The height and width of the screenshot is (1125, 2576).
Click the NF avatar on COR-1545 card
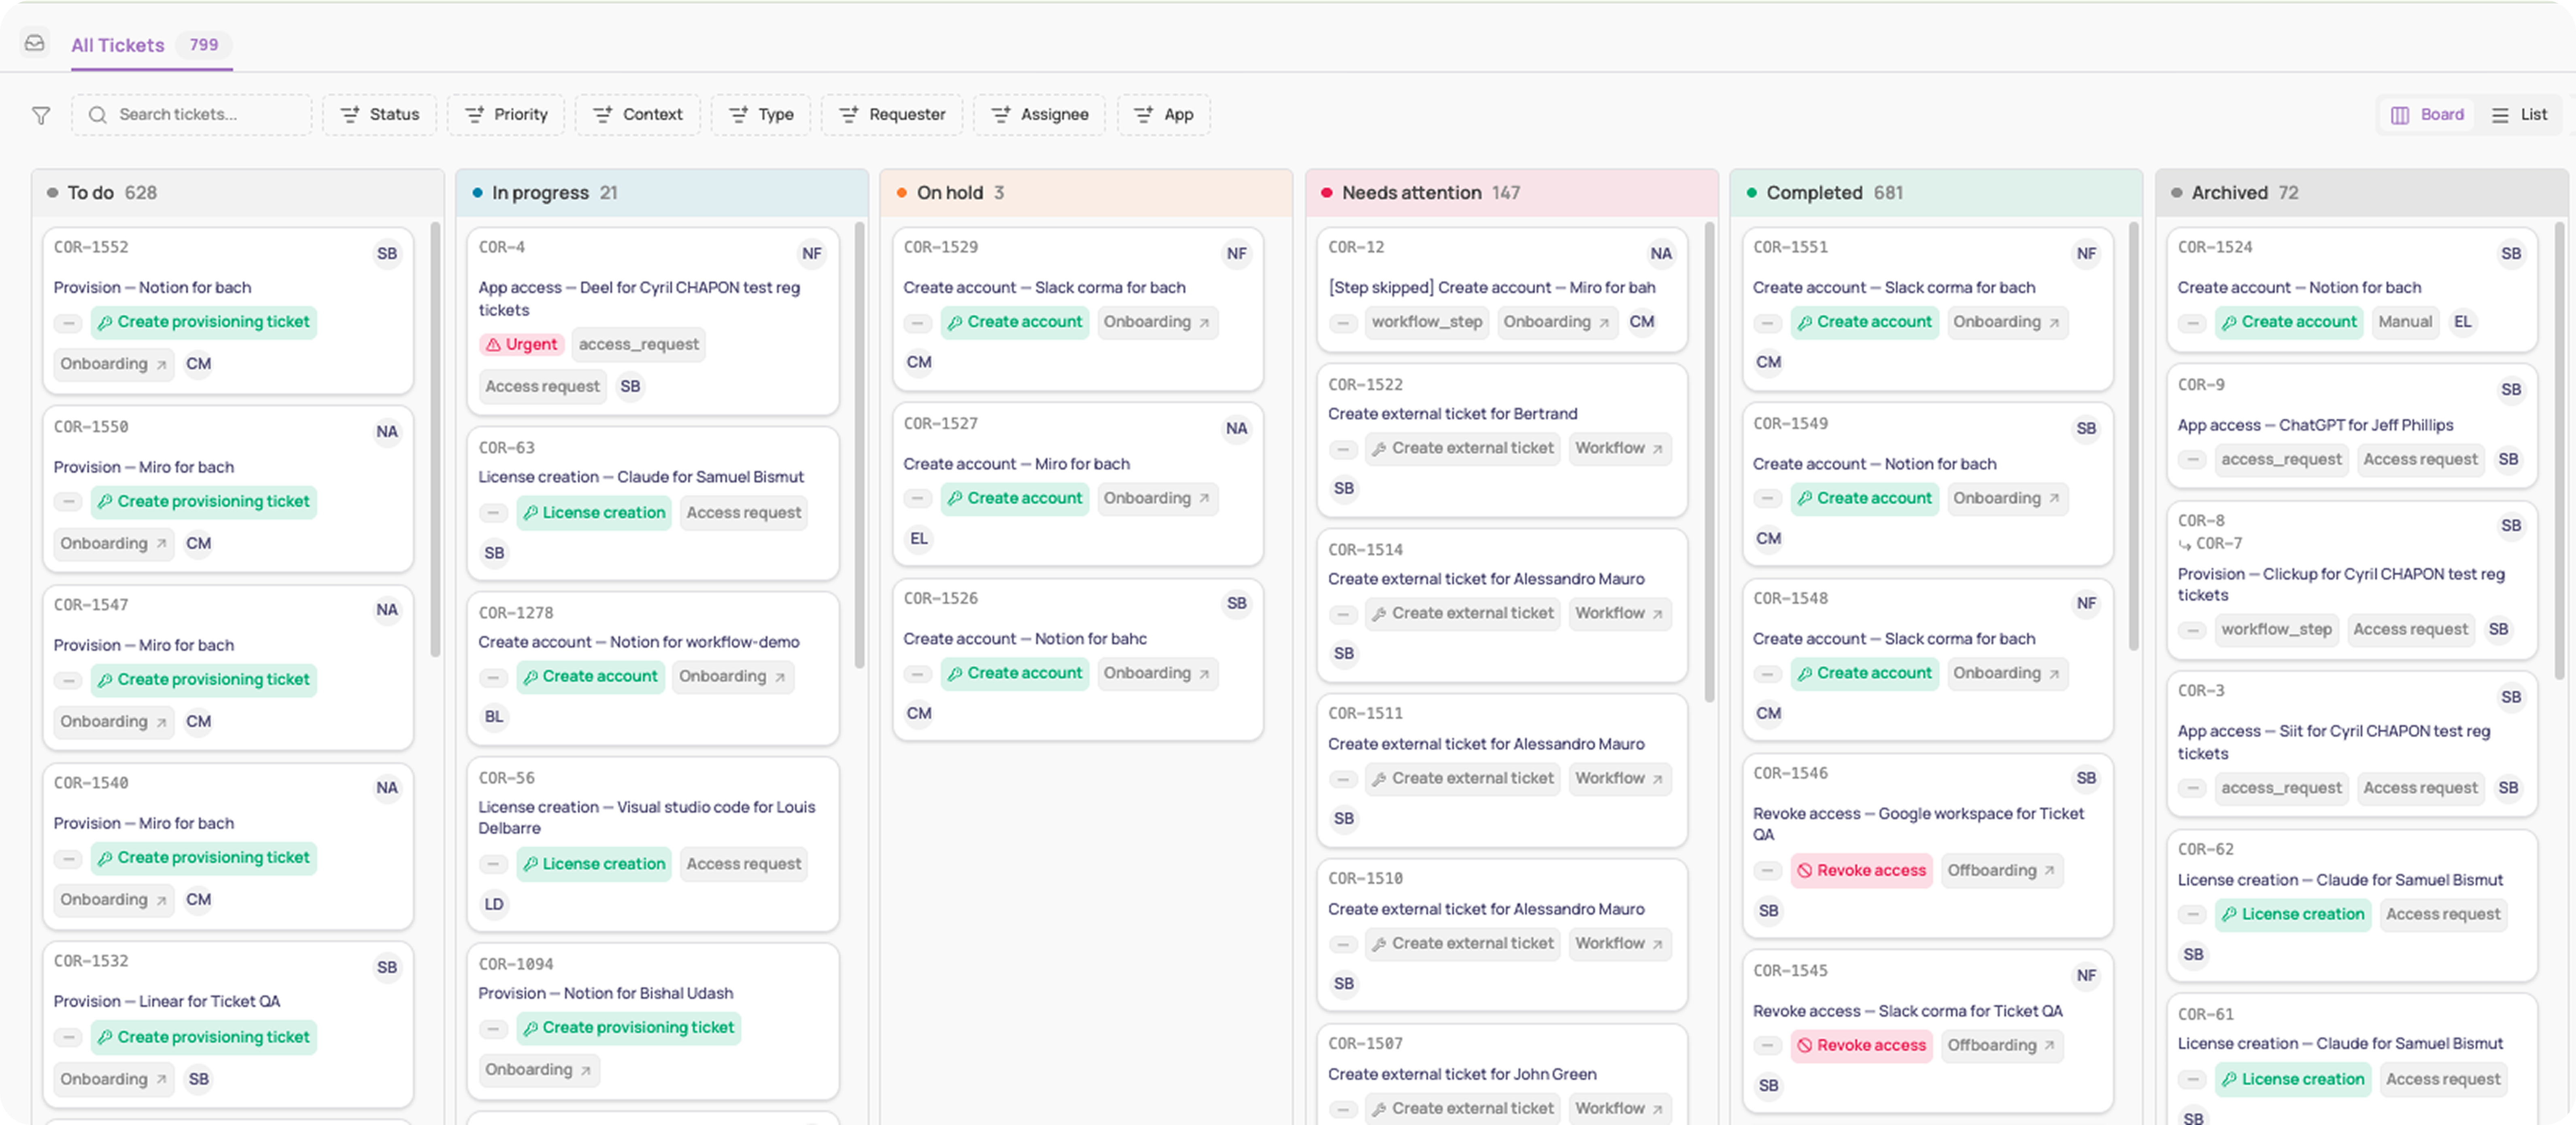pos(2086,976)
